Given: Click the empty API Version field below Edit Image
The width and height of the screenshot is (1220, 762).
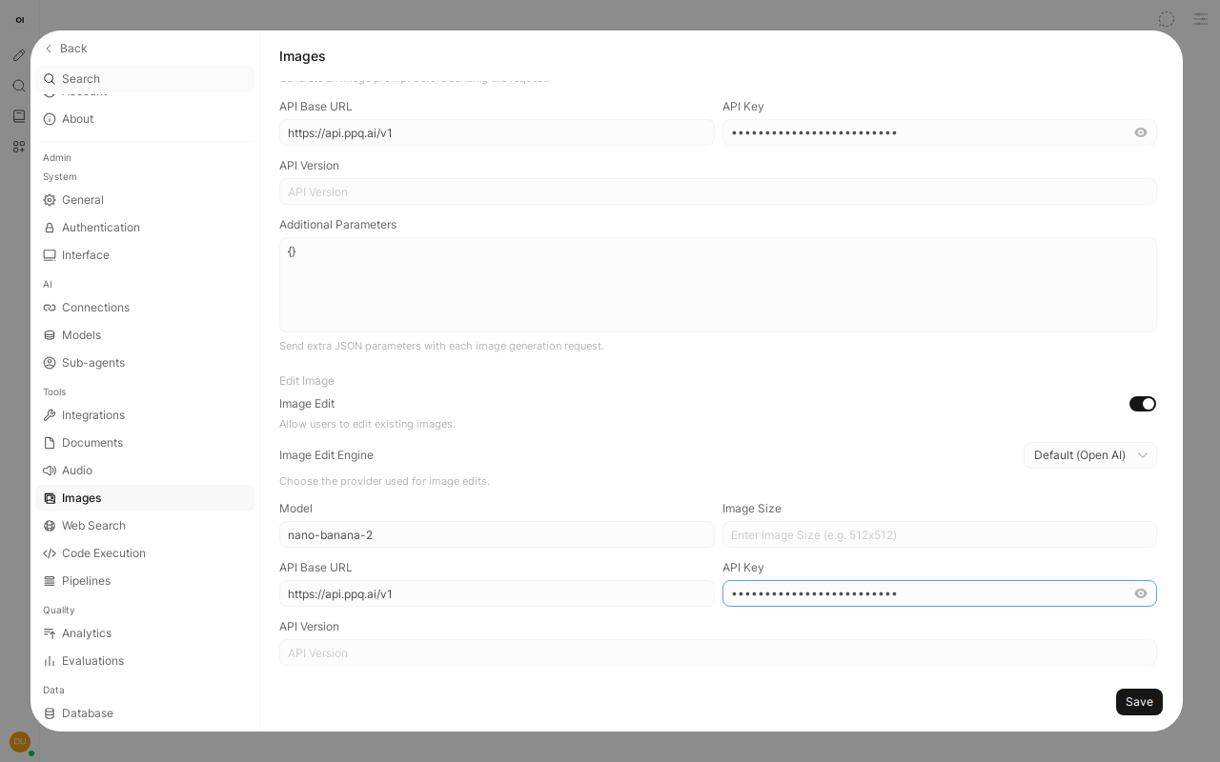Looking at the screenshot, I should 718,652.
